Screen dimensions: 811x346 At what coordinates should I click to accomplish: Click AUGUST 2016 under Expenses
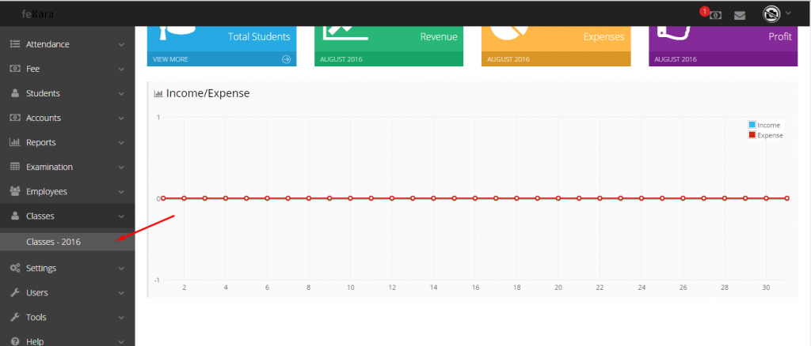click(x=508, y=59)
